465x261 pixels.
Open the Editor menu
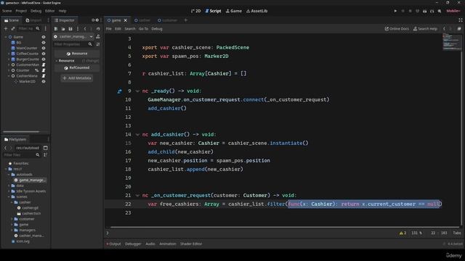[50, 11]
